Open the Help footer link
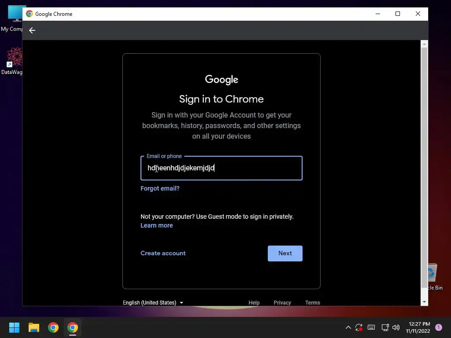 tap(254, 303)
